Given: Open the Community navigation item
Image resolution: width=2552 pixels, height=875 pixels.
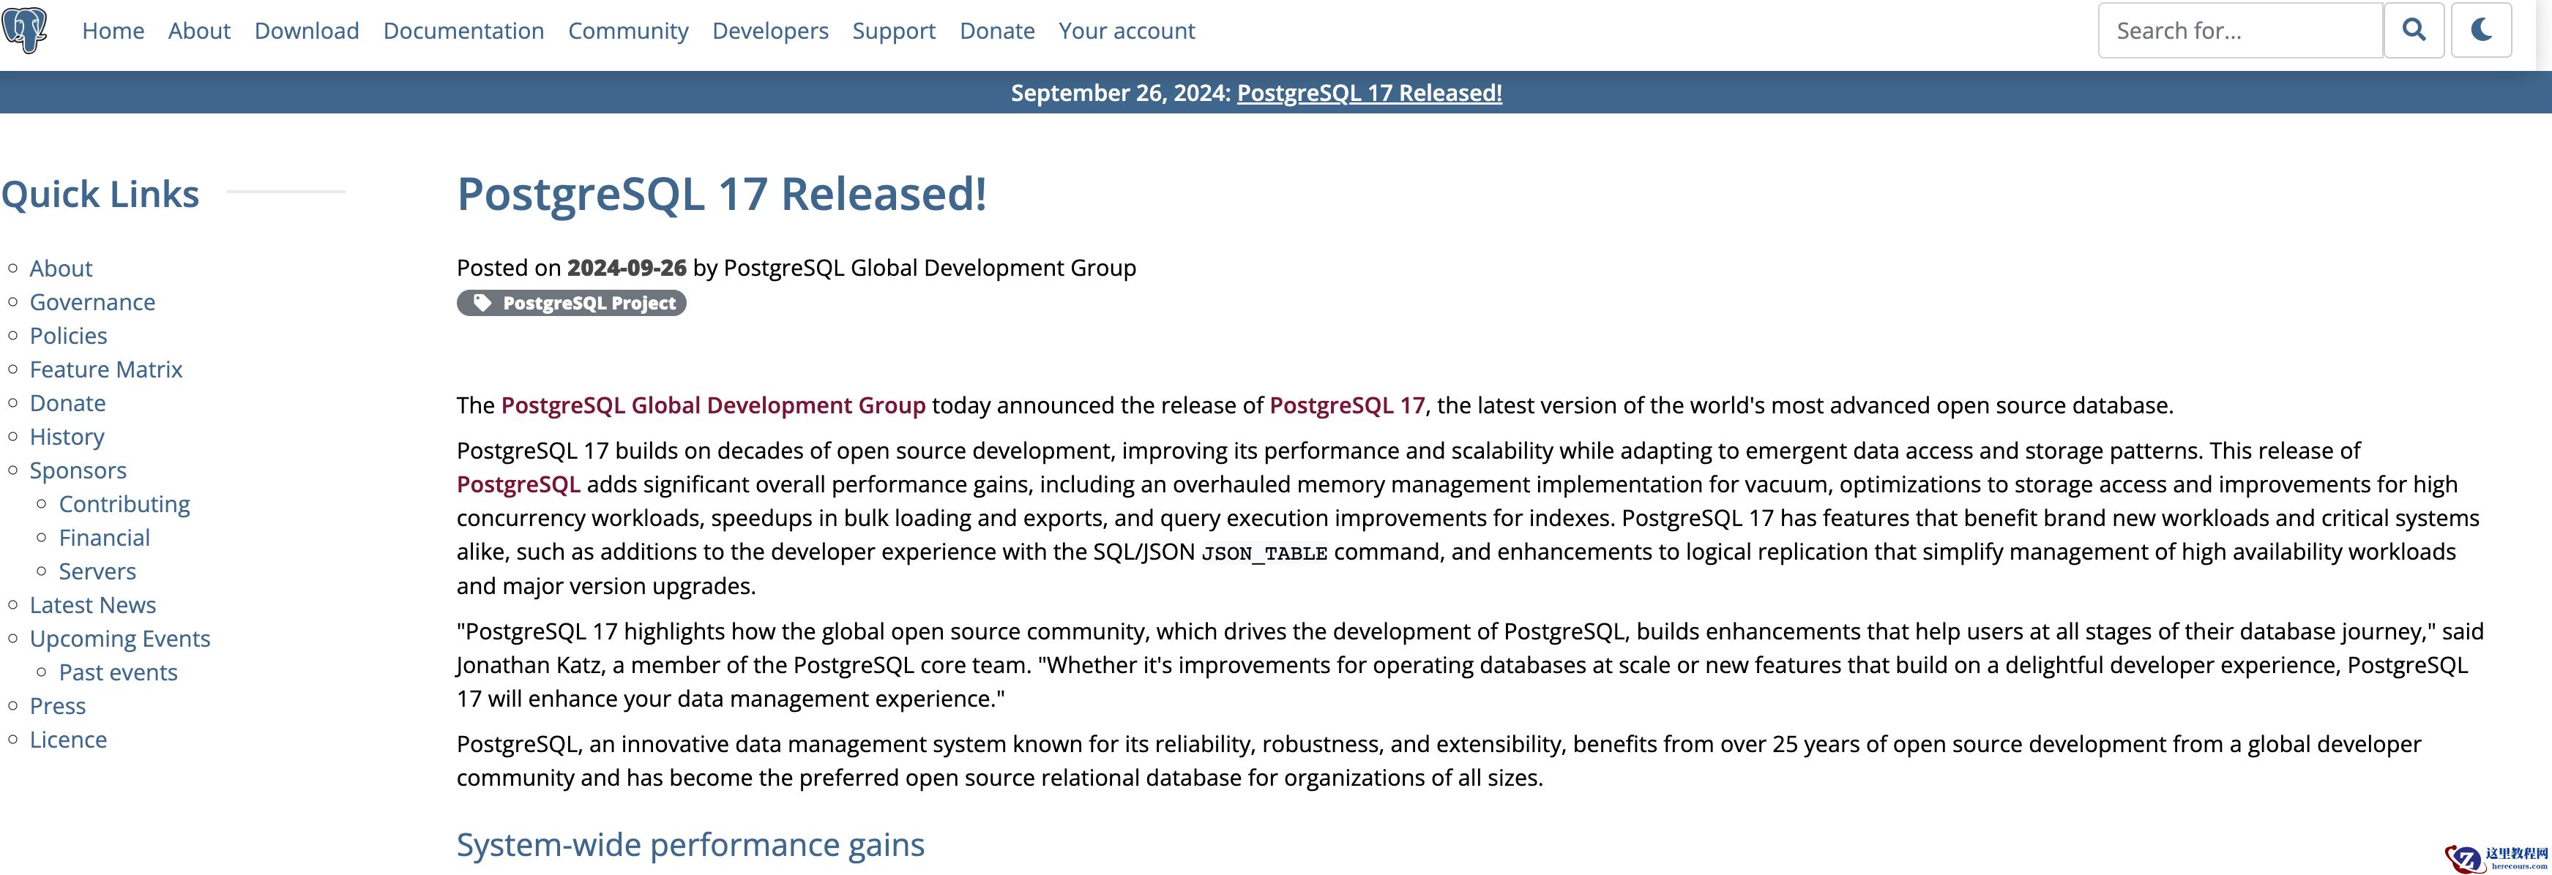Looking at the screenshot, I should pos(628,31).
